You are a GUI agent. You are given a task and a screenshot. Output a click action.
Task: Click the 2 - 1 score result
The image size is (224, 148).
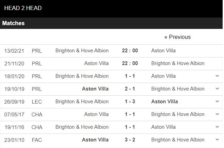click(130, 89)
